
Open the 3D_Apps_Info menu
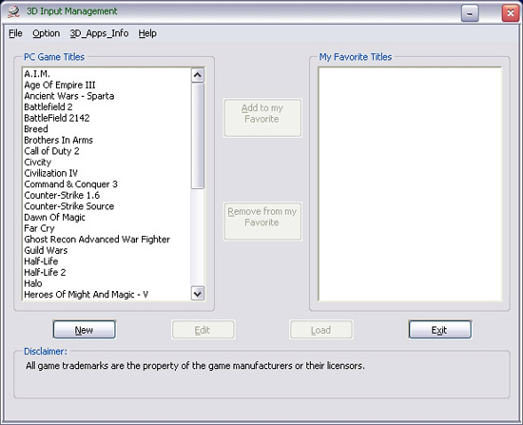coord(99,33)
